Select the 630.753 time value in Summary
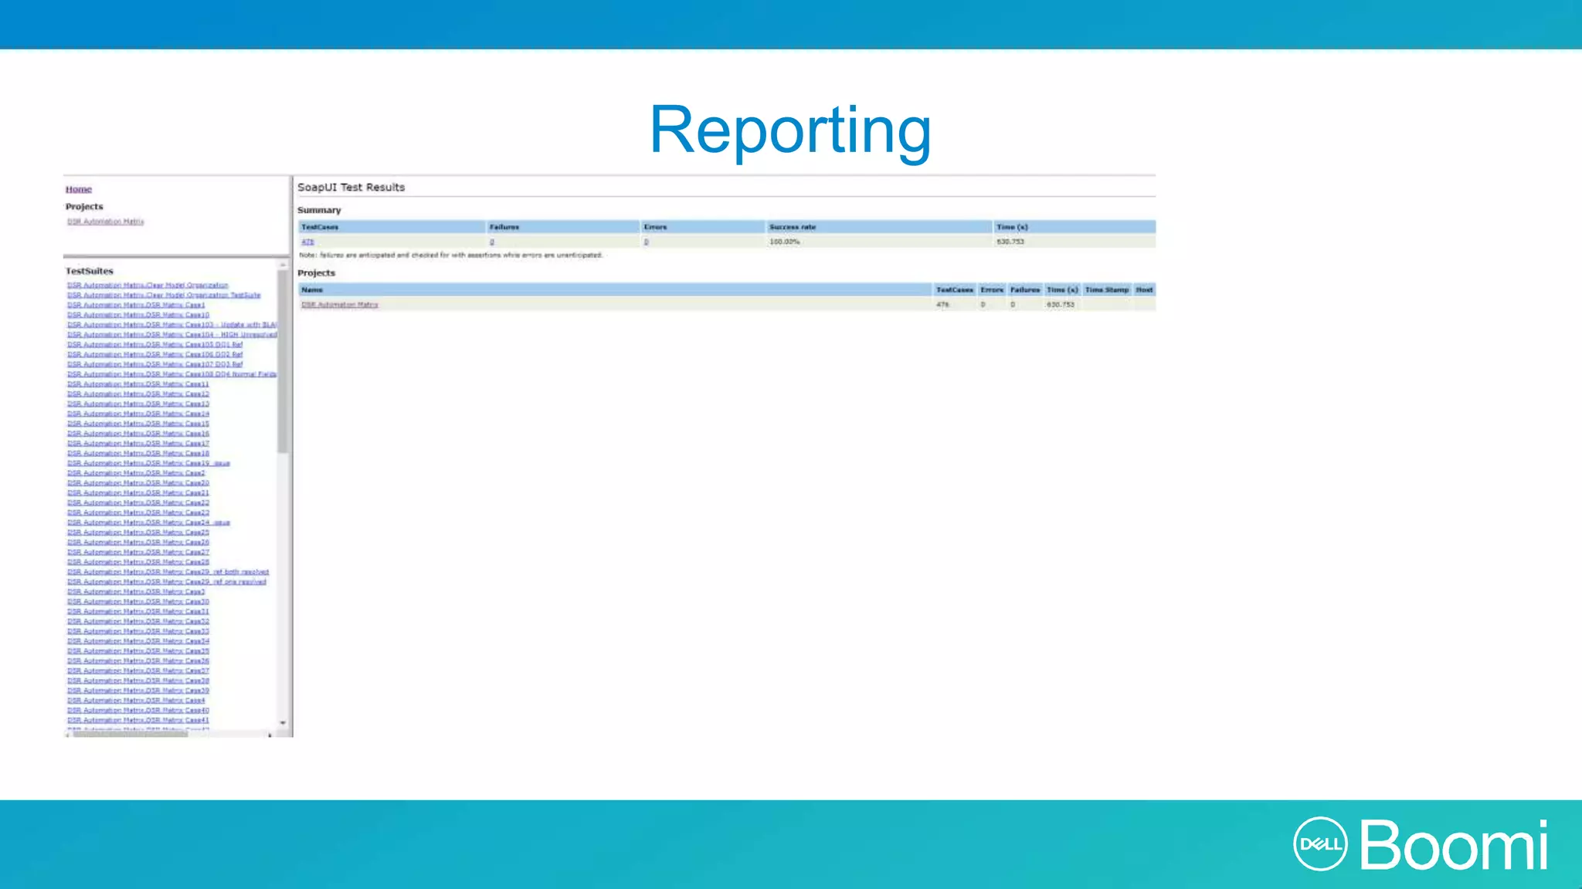The width and height of the screenshot is (1582, 889). pyautogui.click(x=1010, y=242)
